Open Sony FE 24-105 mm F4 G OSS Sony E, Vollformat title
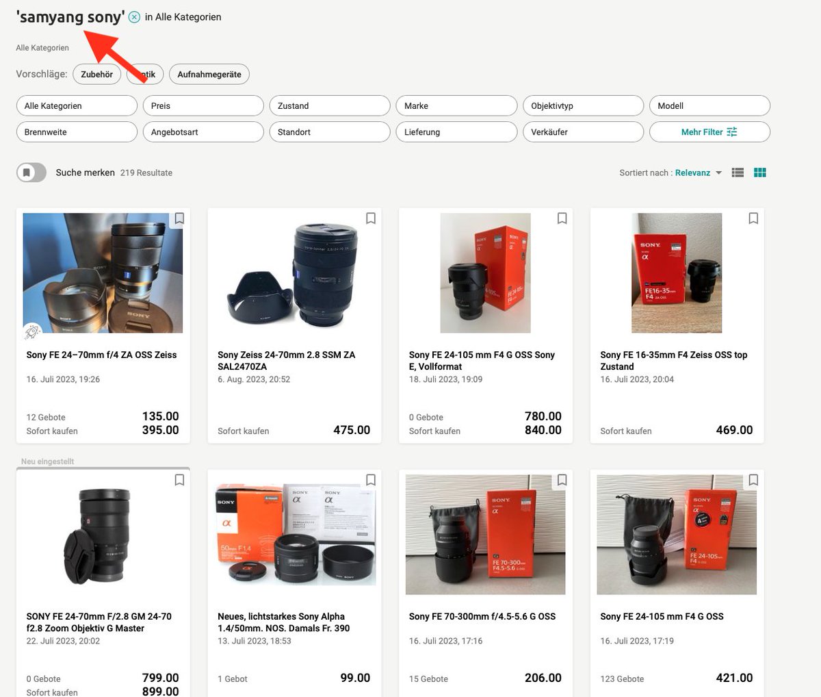The height and width of the screenshot is (697, 821). 482,360
